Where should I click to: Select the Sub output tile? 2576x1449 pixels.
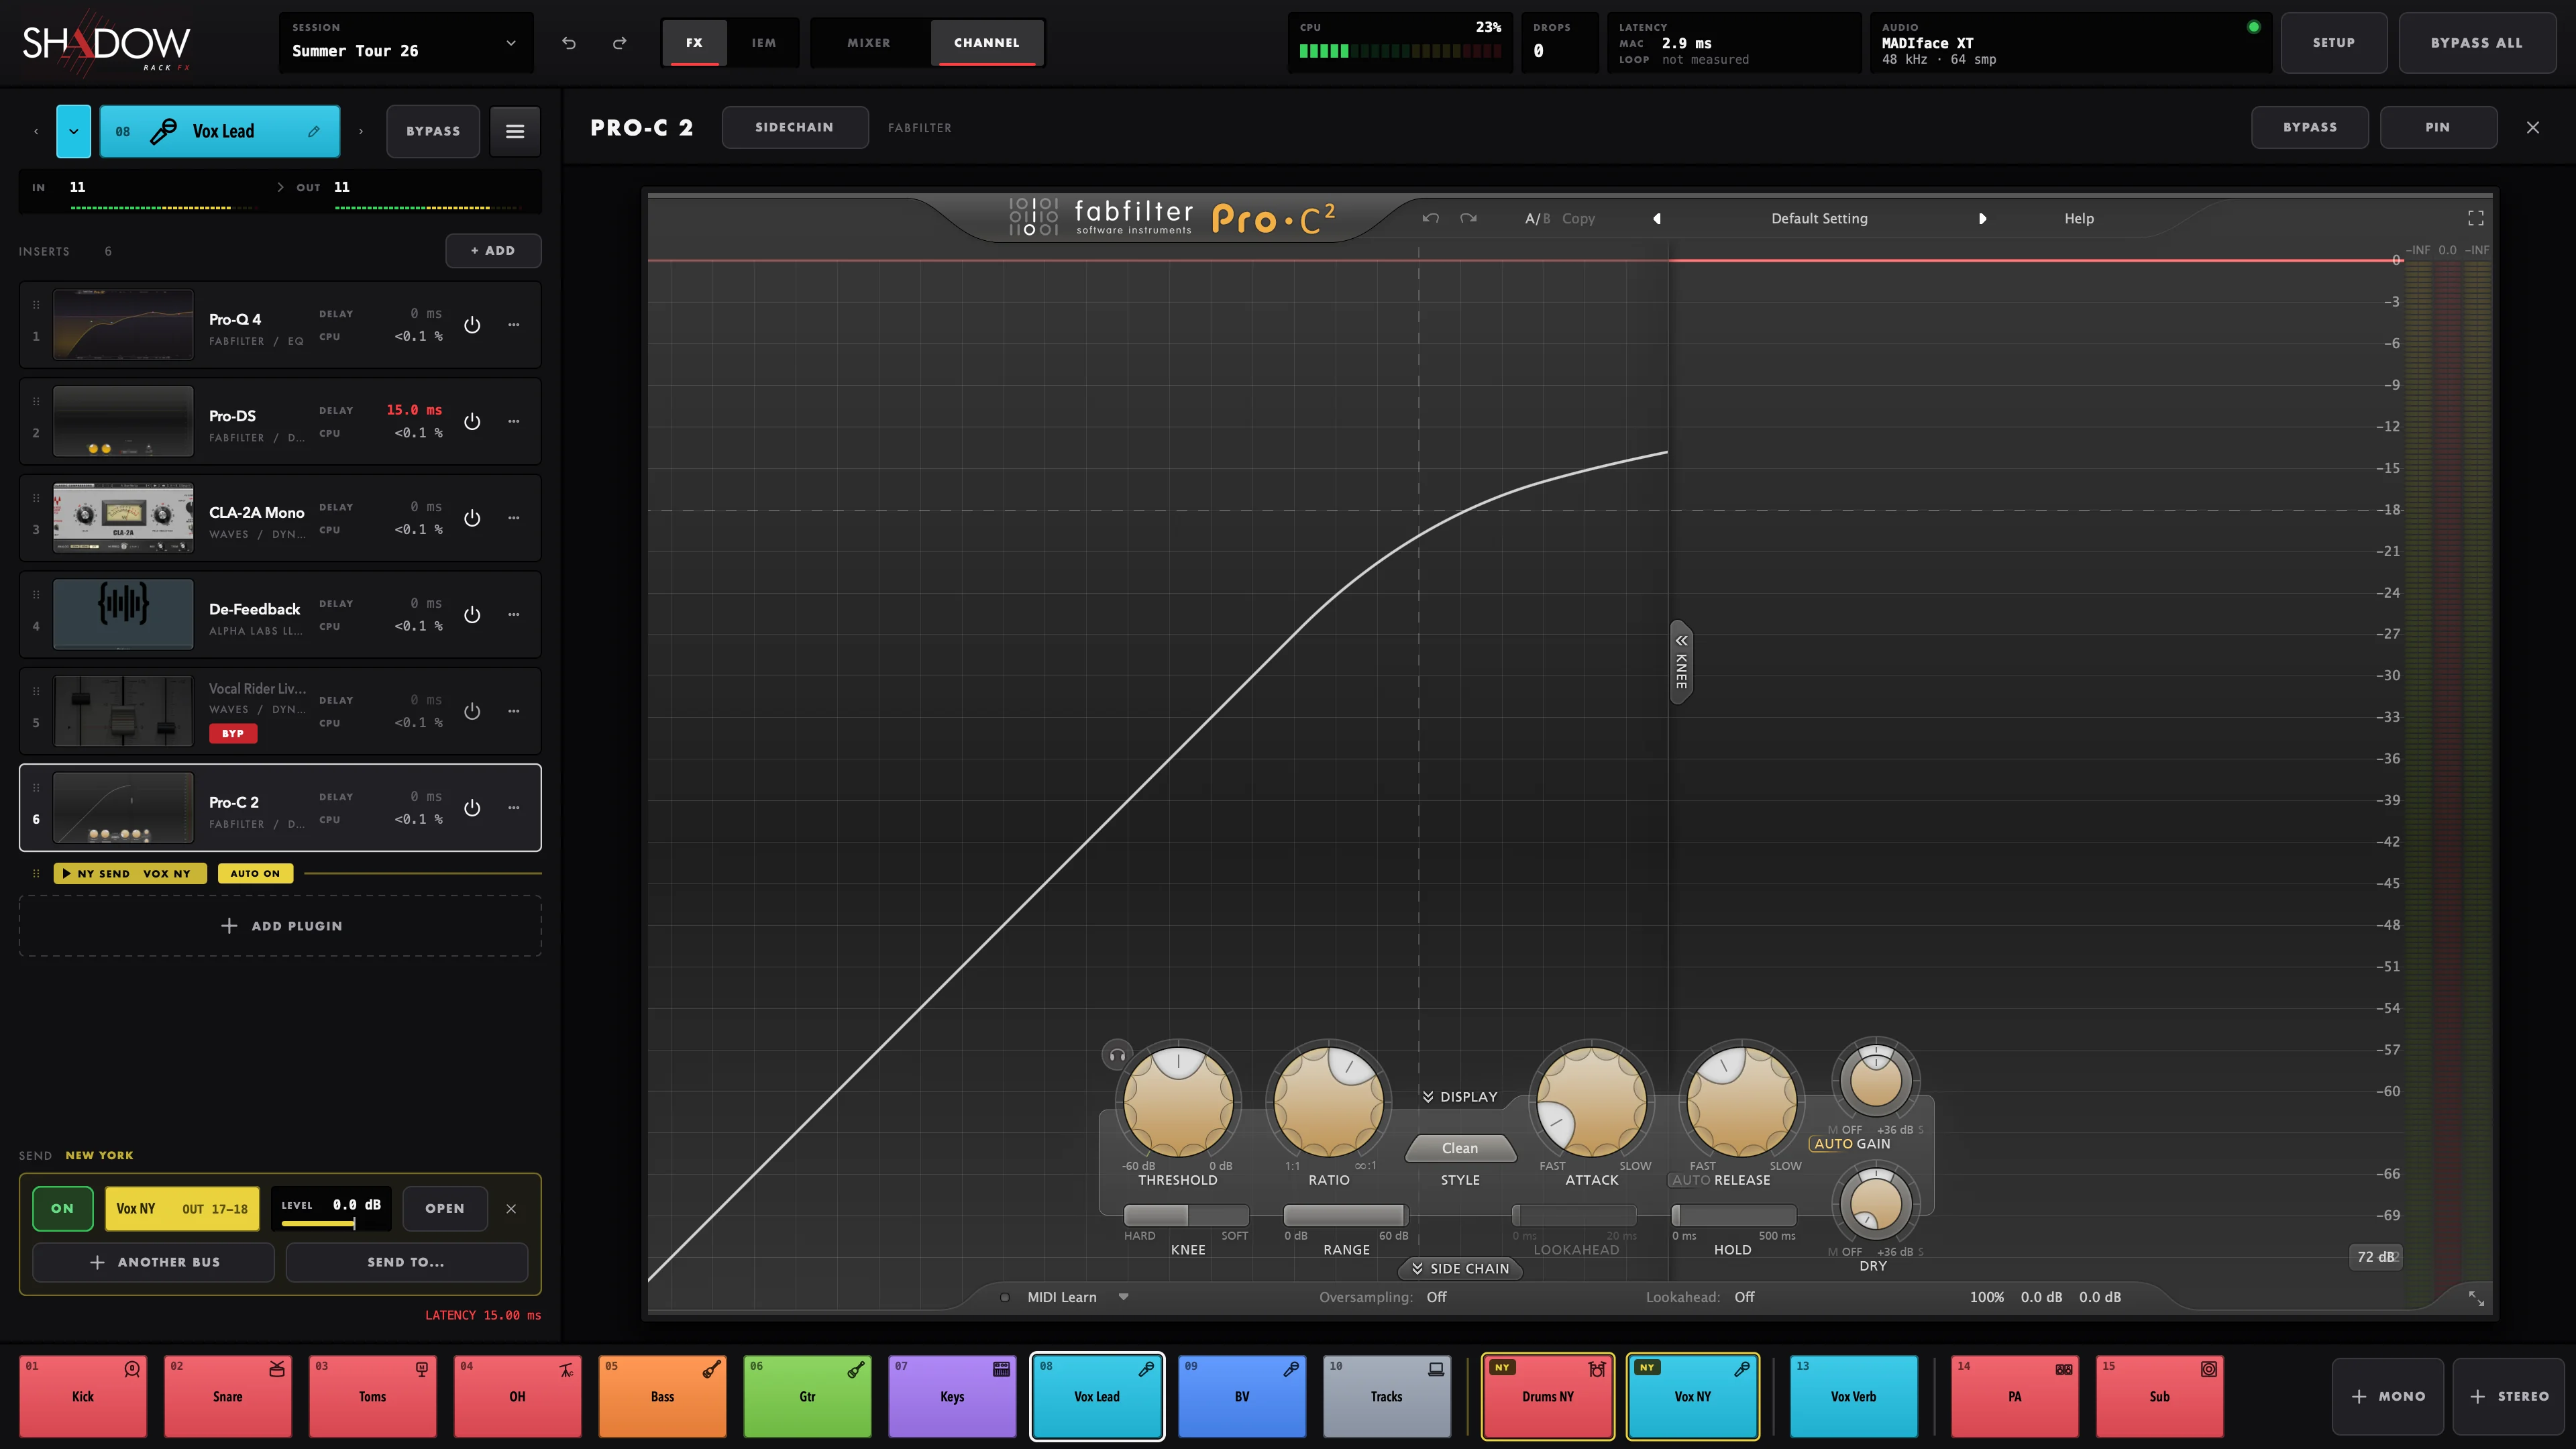[x=2160, y=1396]
